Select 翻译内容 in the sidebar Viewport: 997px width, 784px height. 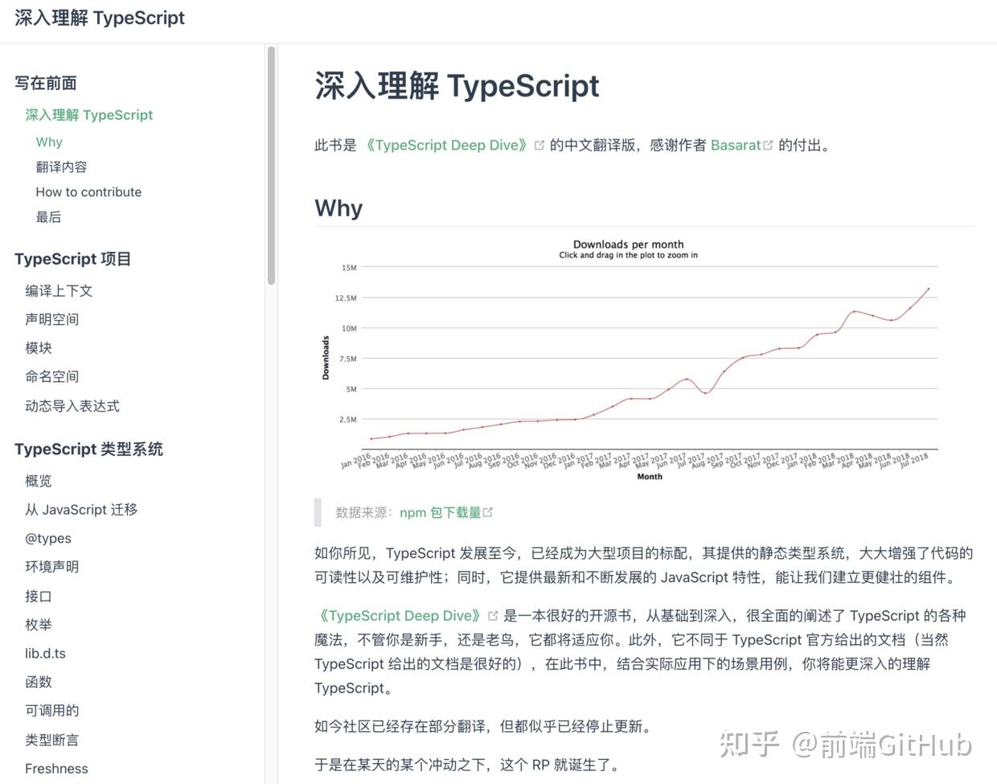point(61,166)
